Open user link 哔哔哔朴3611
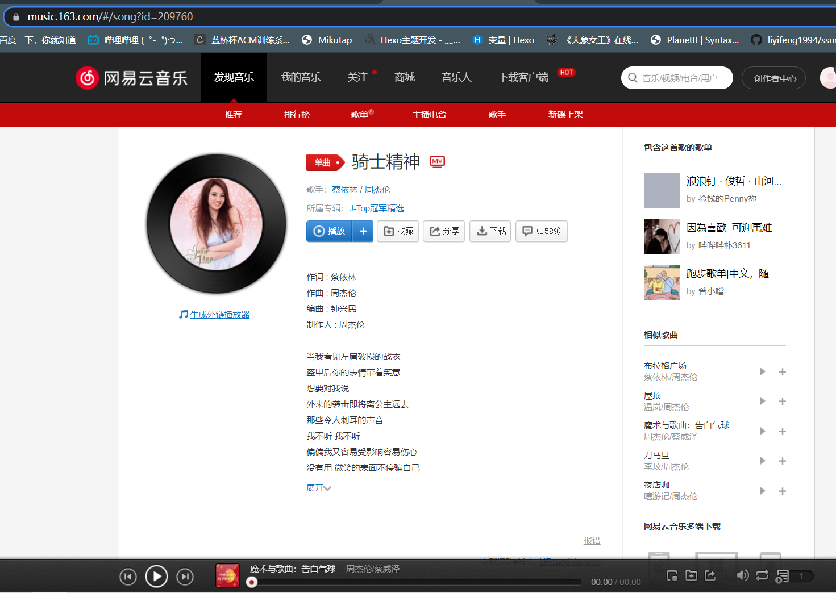The image size is (836, 593). click(x=725, y=245)
